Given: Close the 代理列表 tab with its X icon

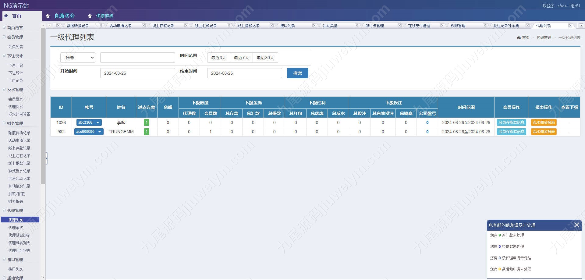Looking at the screenshot, I should (x=570, y=26).
